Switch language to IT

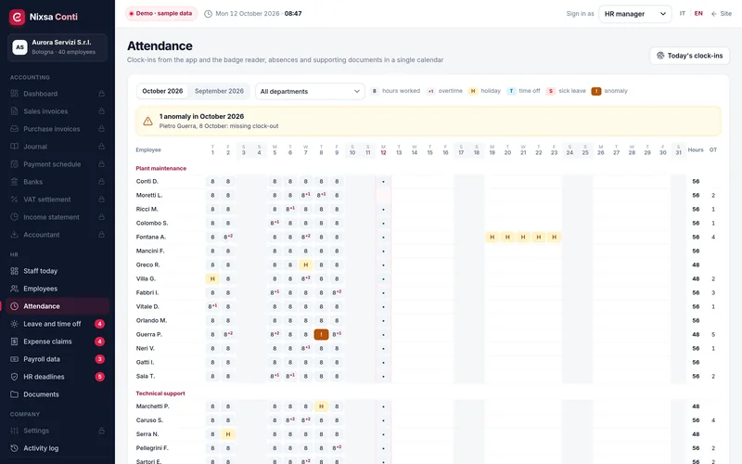coord(683,14)
